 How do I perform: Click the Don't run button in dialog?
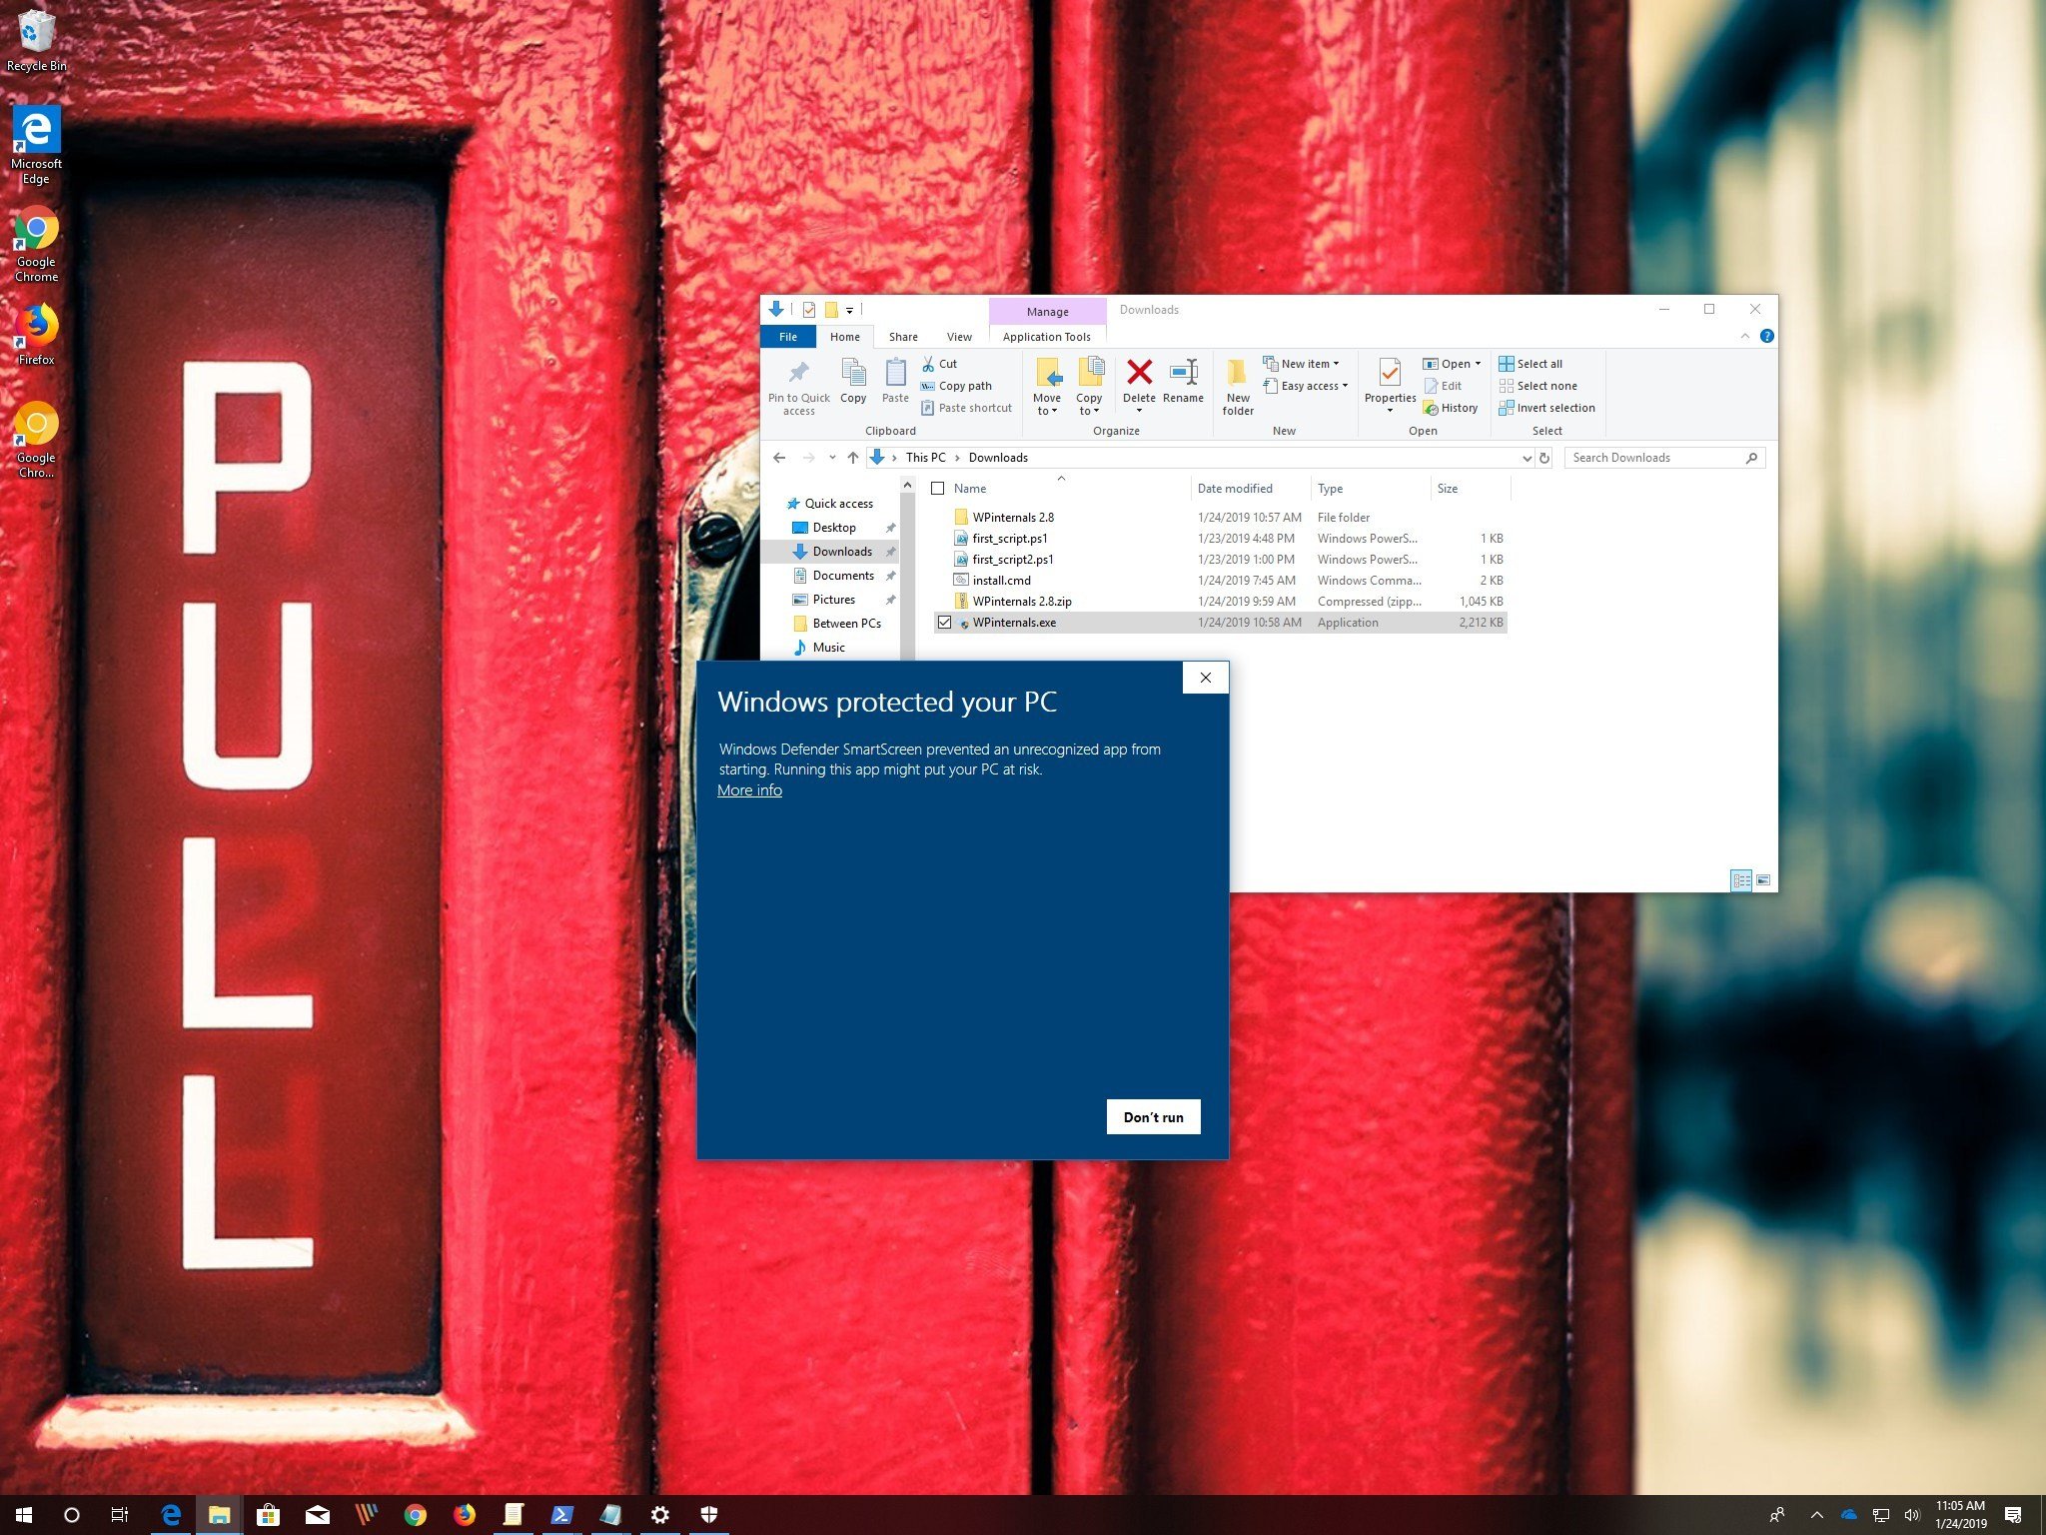pyautogui.click(x=1155, y=1116)
